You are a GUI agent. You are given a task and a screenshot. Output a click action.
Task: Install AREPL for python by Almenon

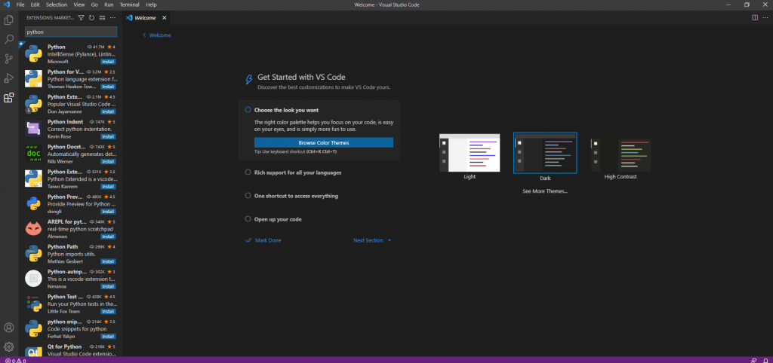pos(109,236)
